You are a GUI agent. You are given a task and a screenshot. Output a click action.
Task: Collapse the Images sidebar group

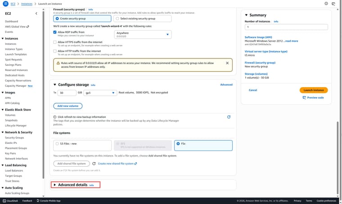(x=3, y=93)
